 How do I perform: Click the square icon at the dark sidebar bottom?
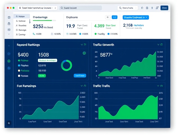[x=9, y=123]
